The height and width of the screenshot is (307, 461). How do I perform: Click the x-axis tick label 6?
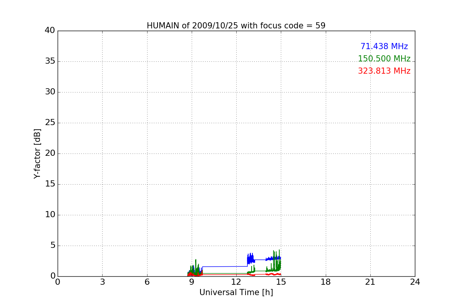click(147, 282)
